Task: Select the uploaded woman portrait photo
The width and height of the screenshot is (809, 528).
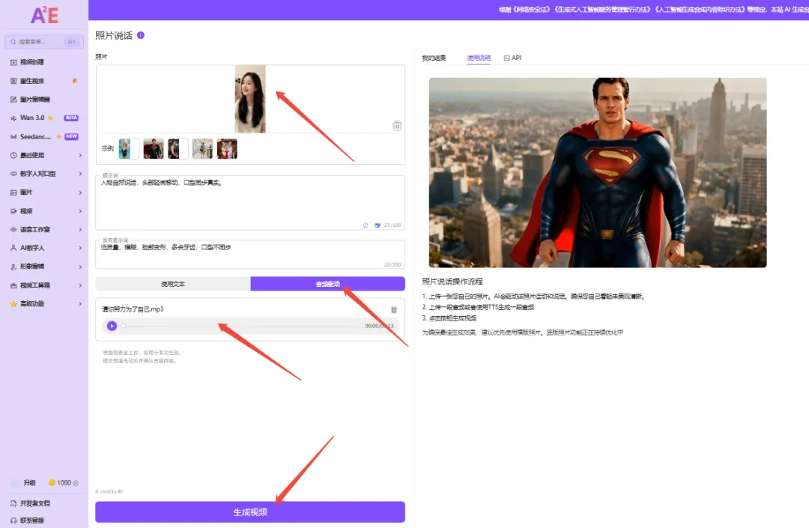Action: click(x=250, y=99)
